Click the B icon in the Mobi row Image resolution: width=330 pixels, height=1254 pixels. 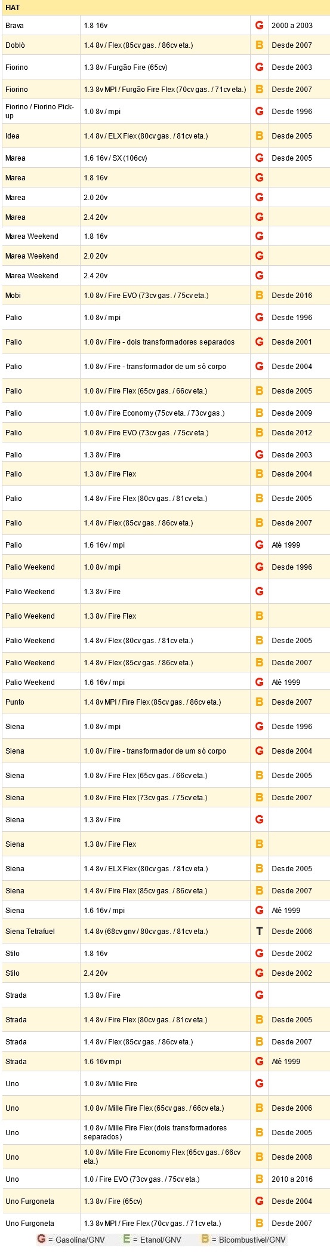point(259,295)
